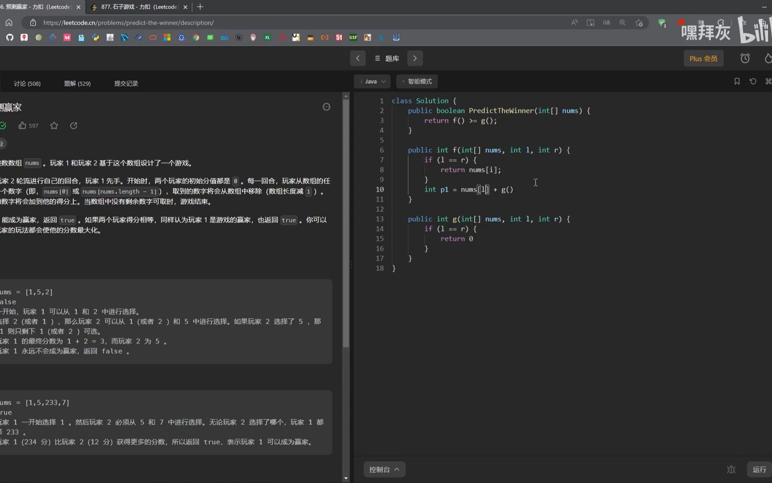Image resolution: width=772 pixels, height=483 pixels.
Task: Open the Unreal Engine bookmark icon
Action: tap(239, 38)
